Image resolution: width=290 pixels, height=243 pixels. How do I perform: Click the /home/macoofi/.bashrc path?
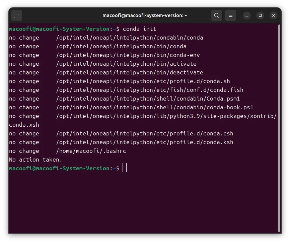pyautogui.click(x=91, y=151)
